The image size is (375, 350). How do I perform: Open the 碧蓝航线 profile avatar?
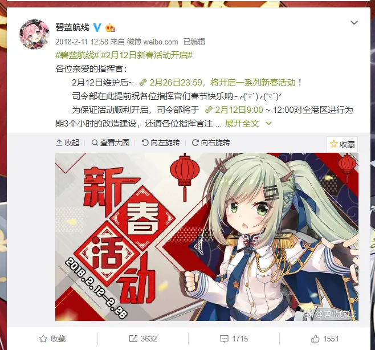click(x=34, y=34)
